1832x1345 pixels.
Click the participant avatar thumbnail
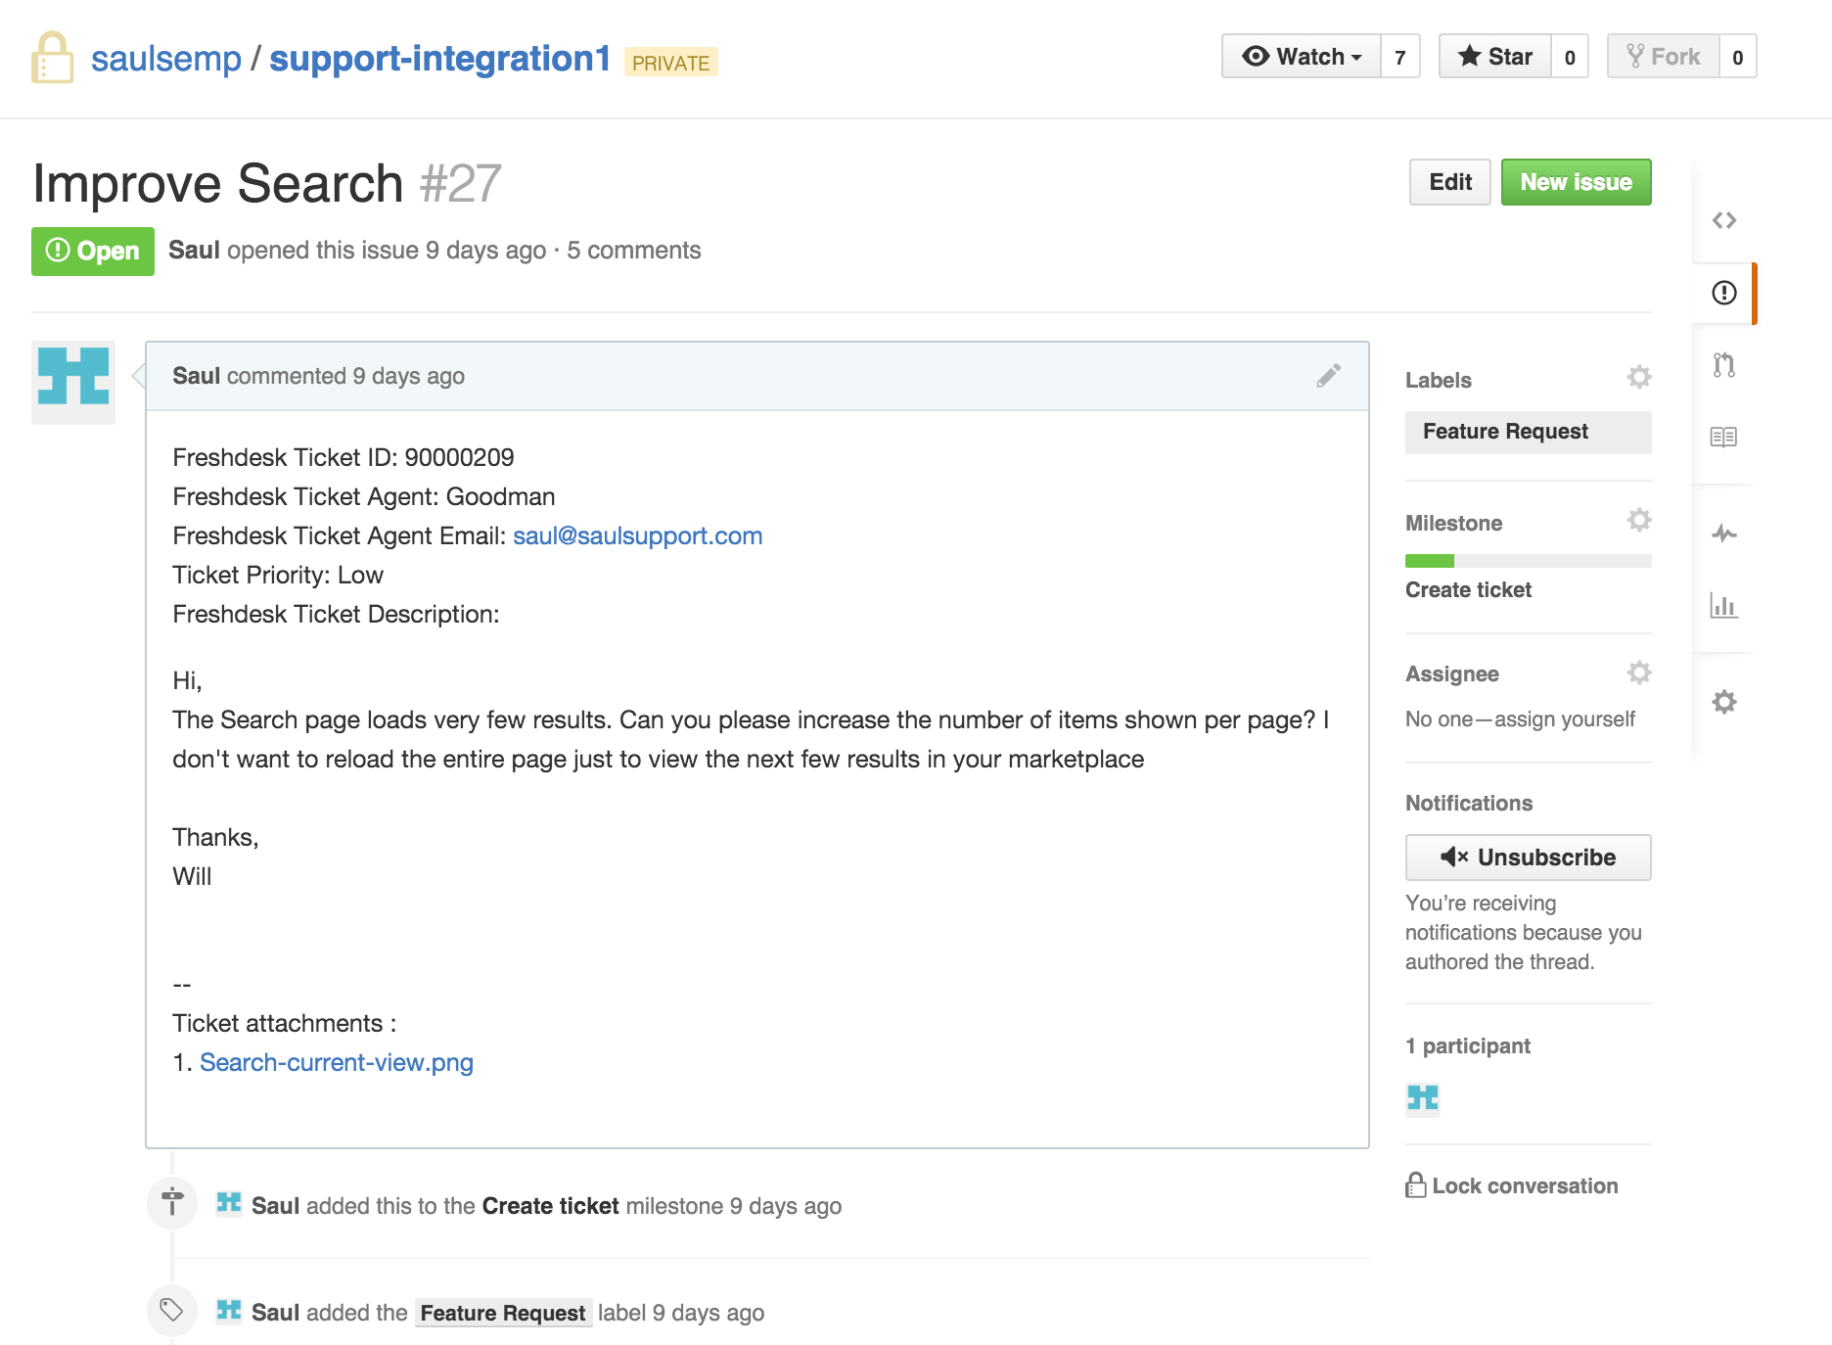pos(1423,1098)
